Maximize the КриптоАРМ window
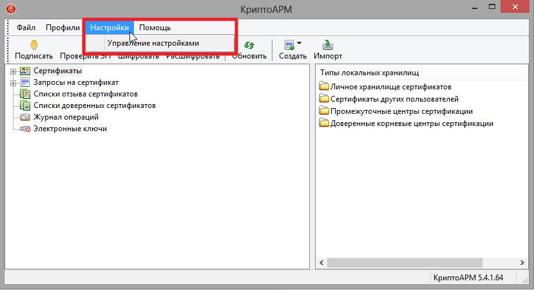 pos(491,7)
